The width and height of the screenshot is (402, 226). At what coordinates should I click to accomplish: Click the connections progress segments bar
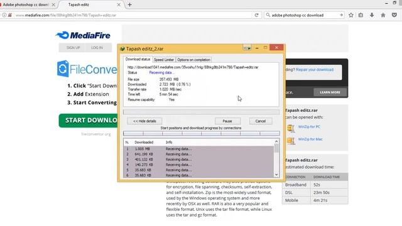[x=201, y=133]
